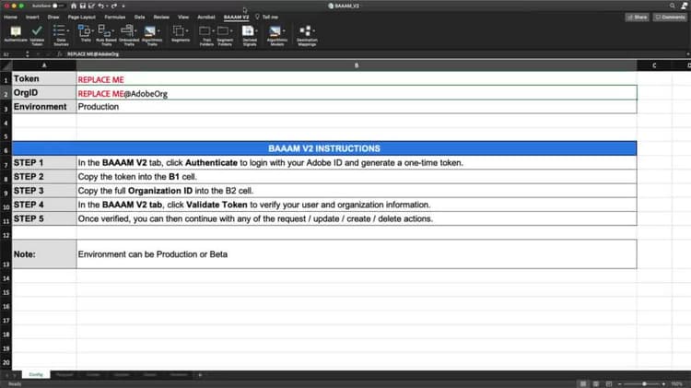Toggle the AutoSave switch
The width and height of the screenshot is (691, 388).
click(57, 6)
